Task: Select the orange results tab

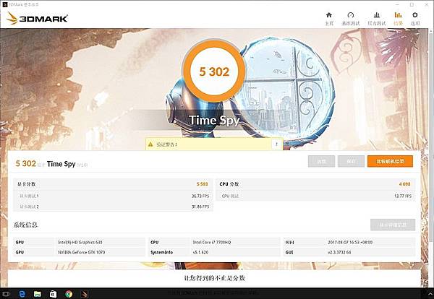Action: tap(398, 18)
